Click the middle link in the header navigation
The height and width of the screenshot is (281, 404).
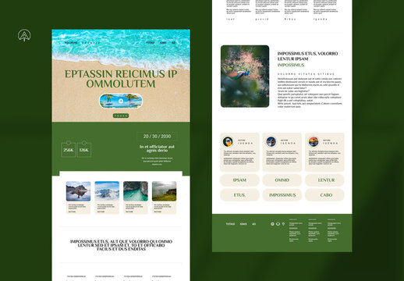(163, 43)
